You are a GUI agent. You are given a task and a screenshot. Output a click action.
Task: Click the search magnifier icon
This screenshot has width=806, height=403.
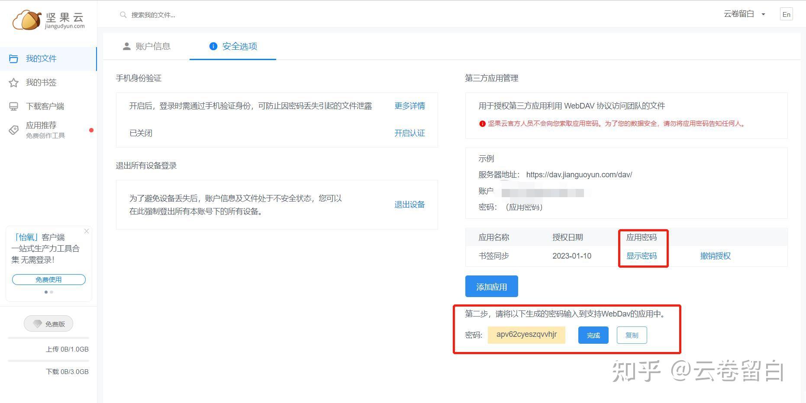tap(123, 15)
